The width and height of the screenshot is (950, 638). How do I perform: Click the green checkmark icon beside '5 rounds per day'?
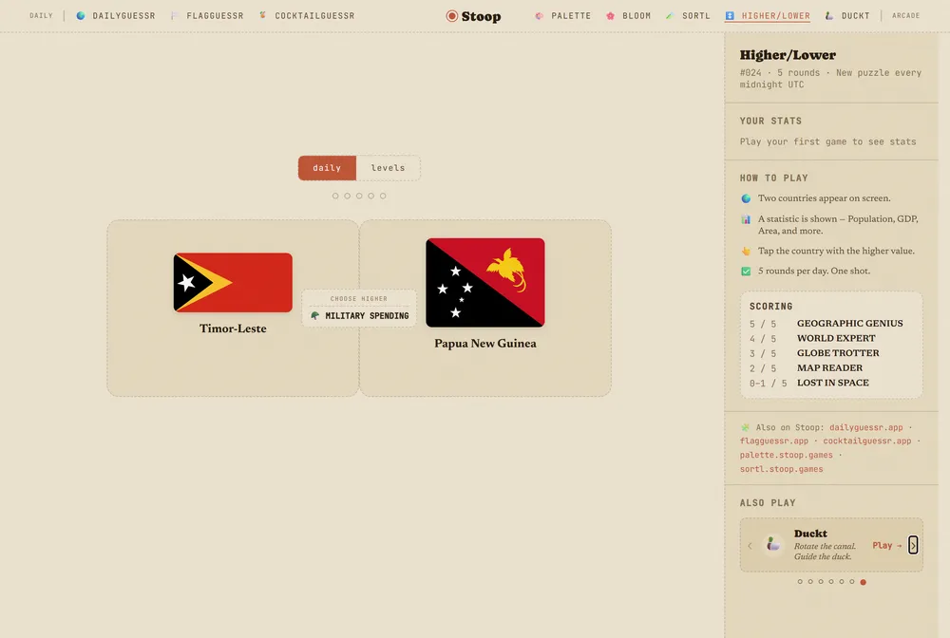tap(746, 272)
